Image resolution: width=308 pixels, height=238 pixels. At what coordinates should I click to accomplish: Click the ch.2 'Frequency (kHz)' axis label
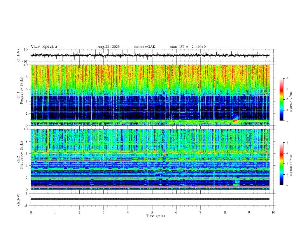[21, 155]
